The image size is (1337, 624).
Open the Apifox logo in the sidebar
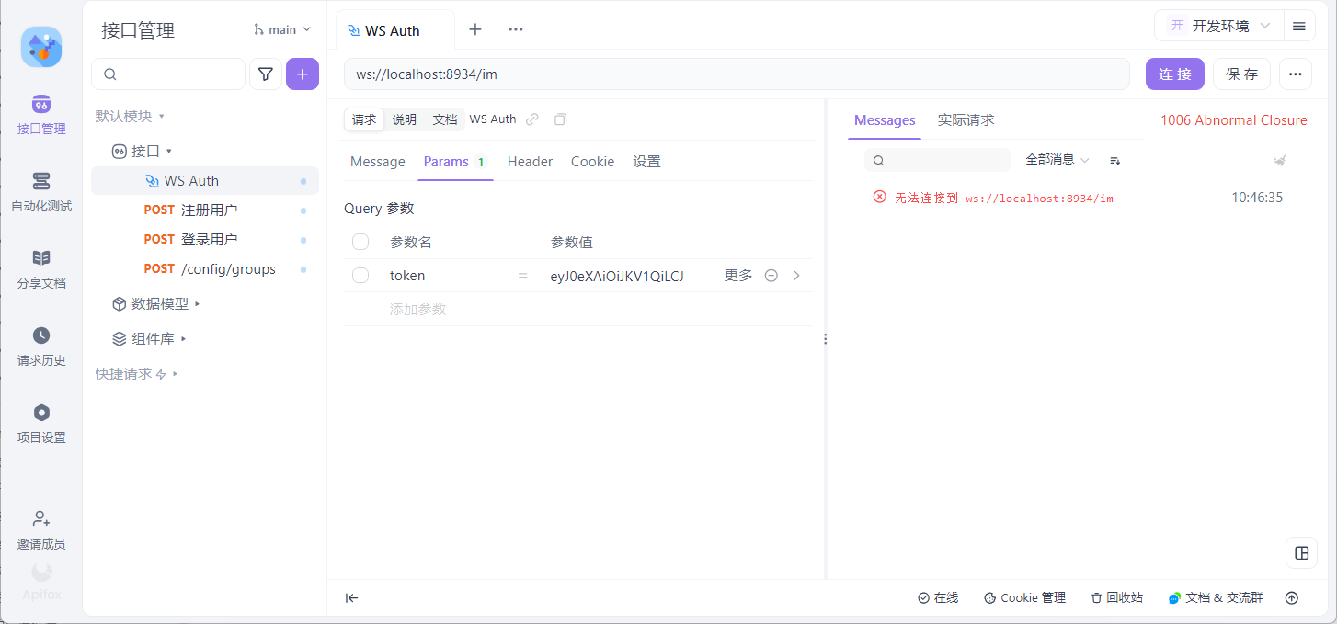click(41, 47)
